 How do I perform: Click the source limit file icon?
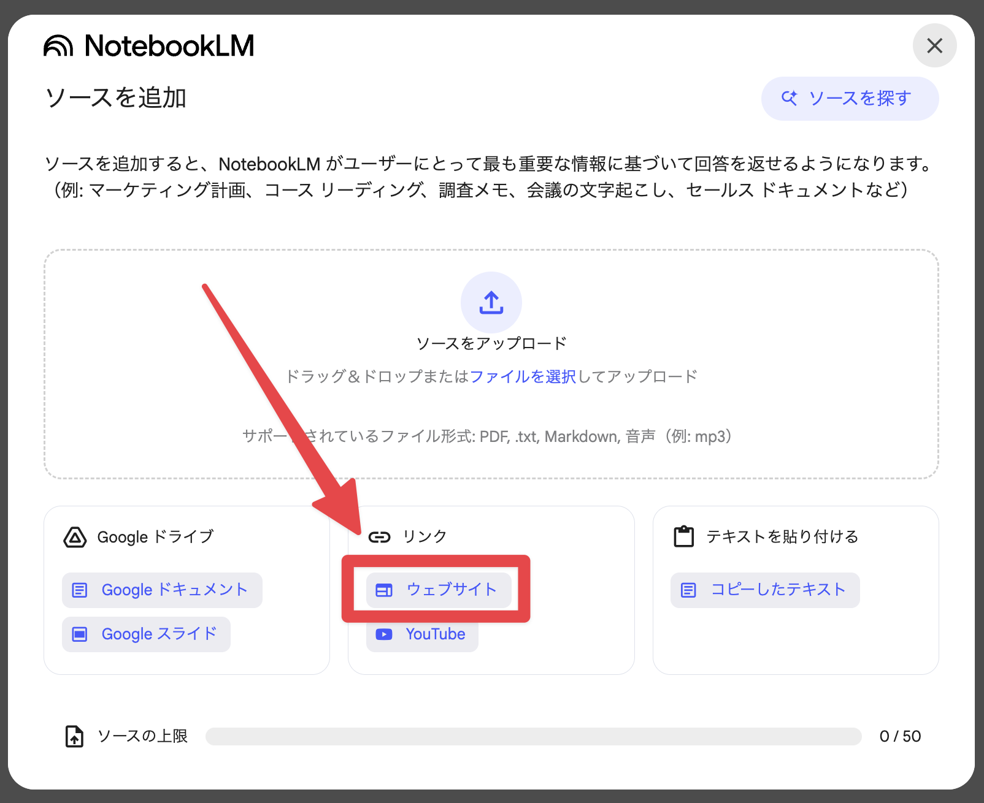[x=74, y=736]
